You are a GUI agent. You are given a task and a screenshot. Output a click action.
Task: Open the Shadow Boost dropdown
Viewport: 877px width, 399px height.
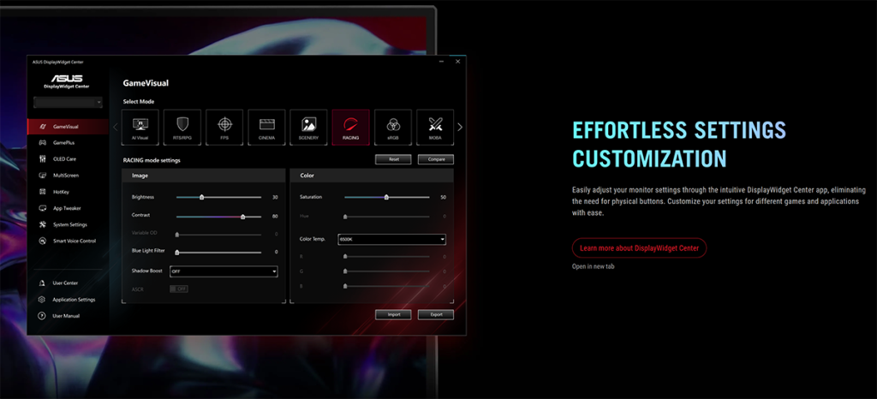(x=224, y=271)
